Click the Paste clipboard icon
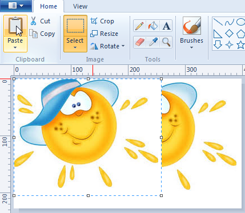The height and width of the screenshot is (213, 245). pyautogui.click(x=15, y=26)
